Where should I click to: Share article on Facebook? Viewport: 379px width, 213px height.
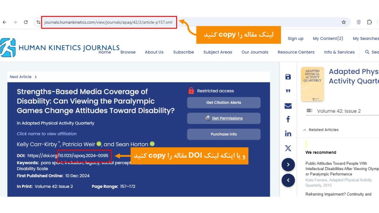coord(288,119)
